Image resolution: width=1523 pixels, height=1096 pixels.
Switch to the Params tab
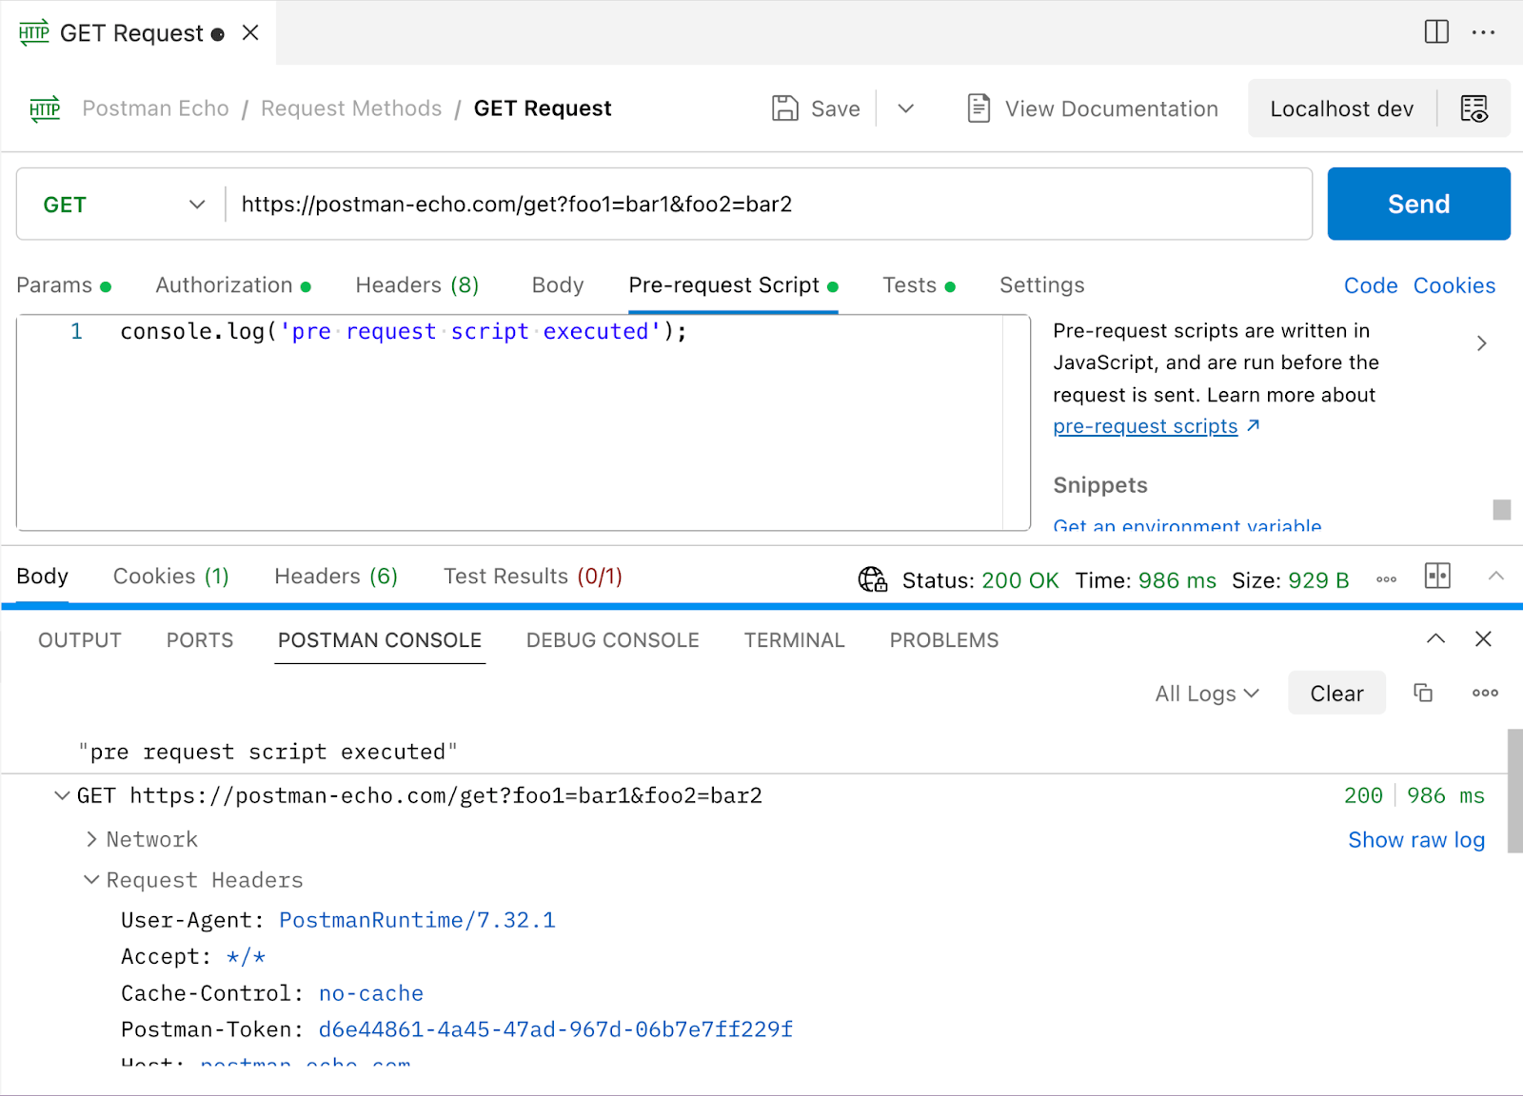point(64,285)
